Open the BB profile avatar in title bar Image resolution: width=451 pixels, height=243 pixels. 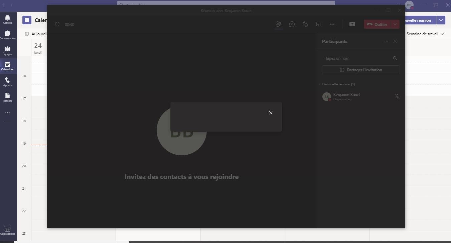point(409,5)
